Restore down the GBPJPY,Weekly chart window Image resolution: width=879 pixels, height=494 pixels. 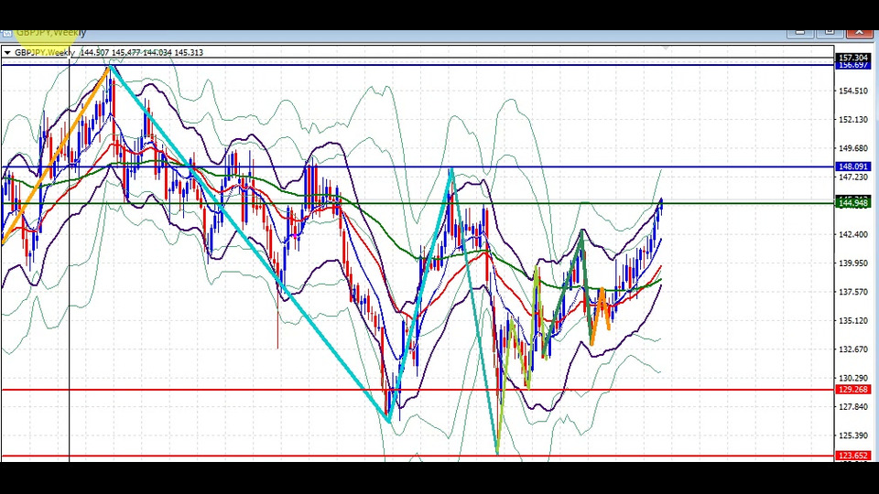coord(830,32)
